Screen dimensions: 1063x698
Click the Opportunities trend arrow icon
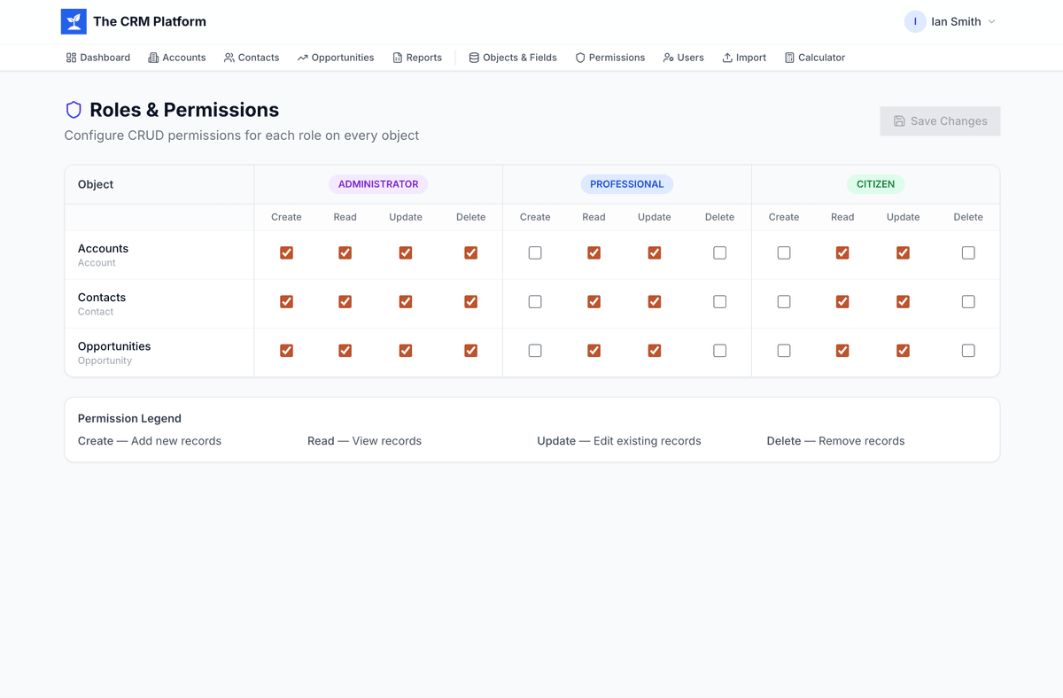(303, 58)
